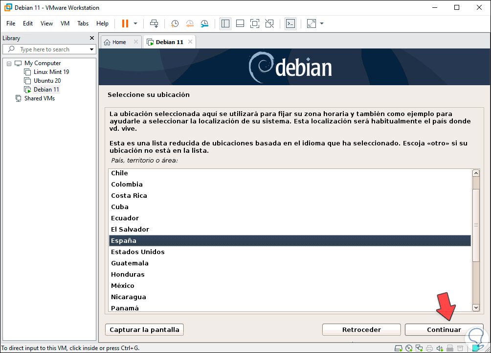Open the power options dropdown arrow
The width and height of the screenshot is (491, 353).
(135, 24)
